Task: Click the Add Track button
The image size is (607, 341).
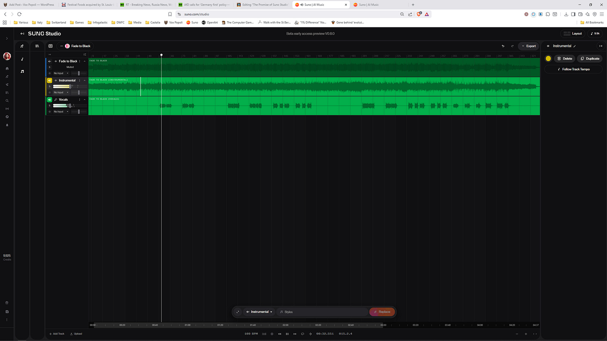Action: click(57, 334)
